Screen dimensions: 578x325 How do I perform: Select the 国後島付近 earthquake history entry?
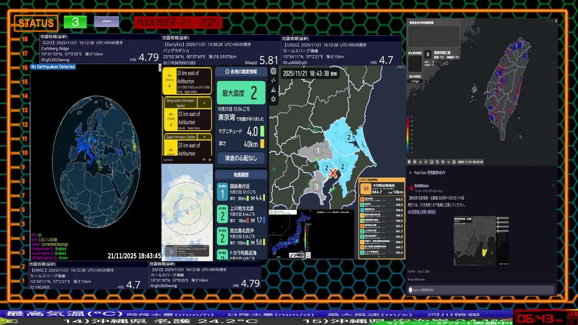241,192
